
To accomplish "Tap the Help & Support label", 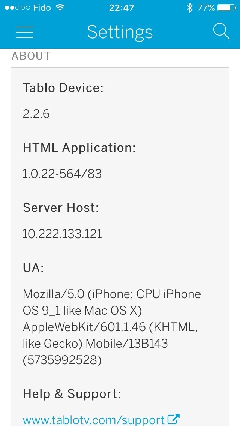I will coord(72,393).
